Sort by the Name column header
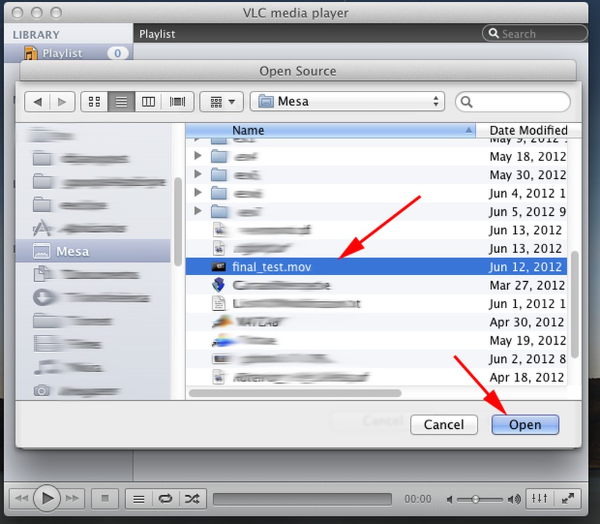This screenshot has height=524, width=600. (x=330, y=130)
